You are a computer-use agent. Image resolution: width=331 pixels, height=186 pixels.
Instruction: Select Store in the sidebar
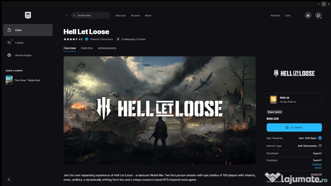click(x=28, y=30)
